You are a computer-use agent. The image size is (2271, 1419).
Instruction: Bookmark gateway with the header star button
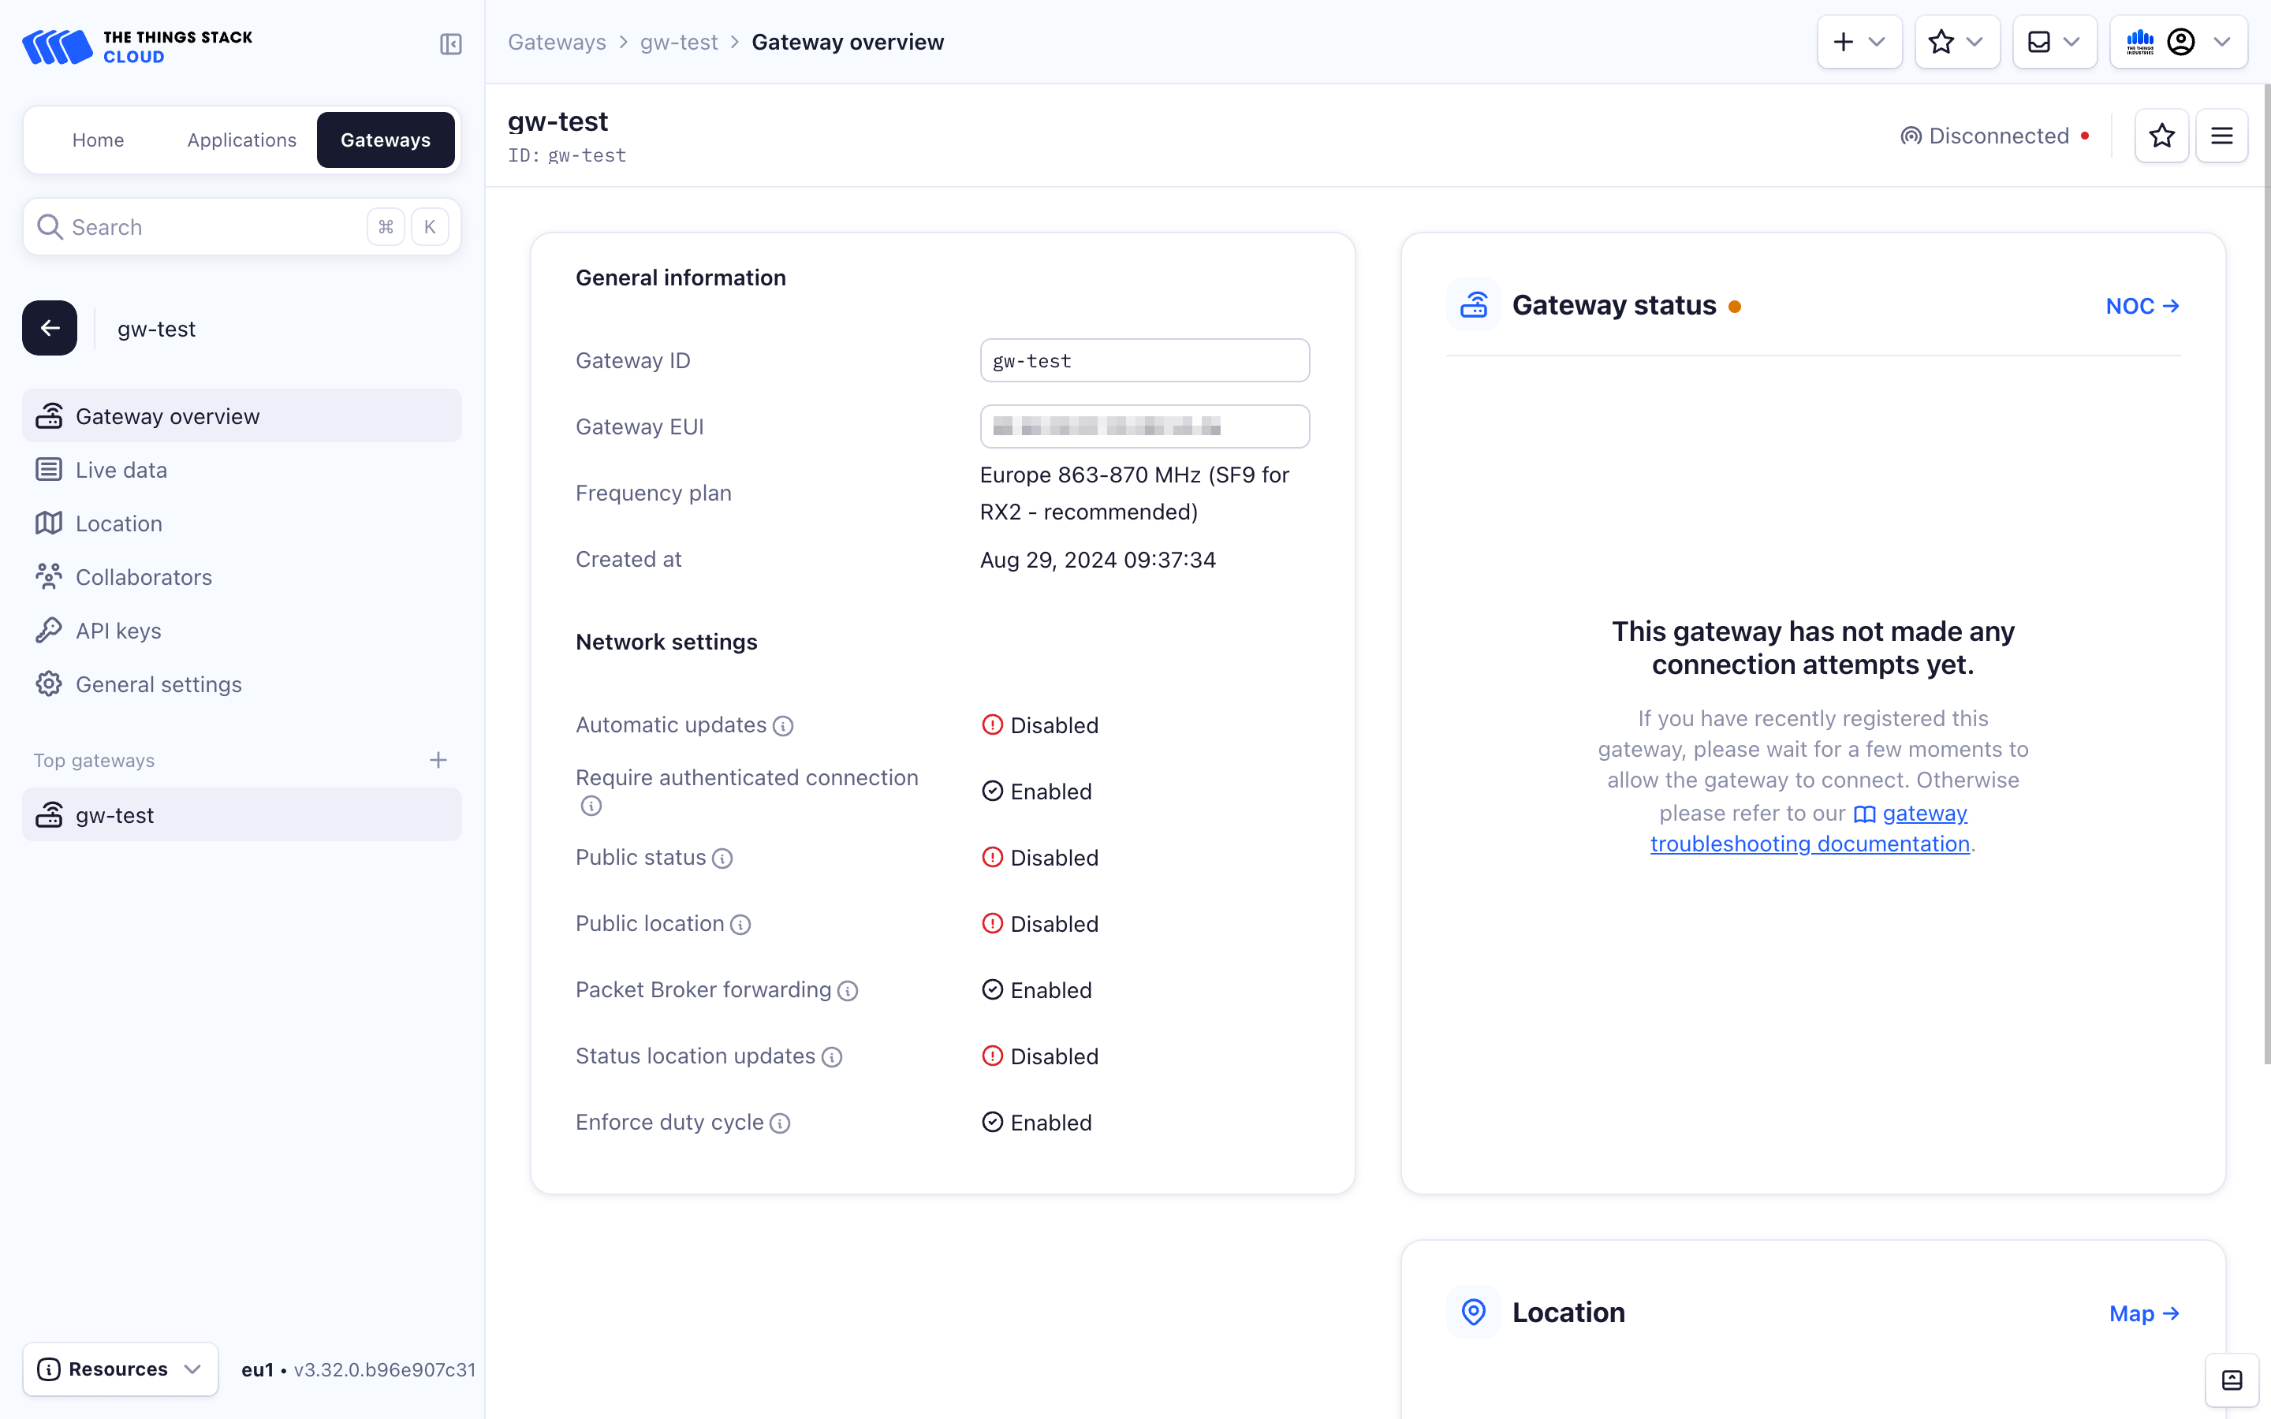2161,136
